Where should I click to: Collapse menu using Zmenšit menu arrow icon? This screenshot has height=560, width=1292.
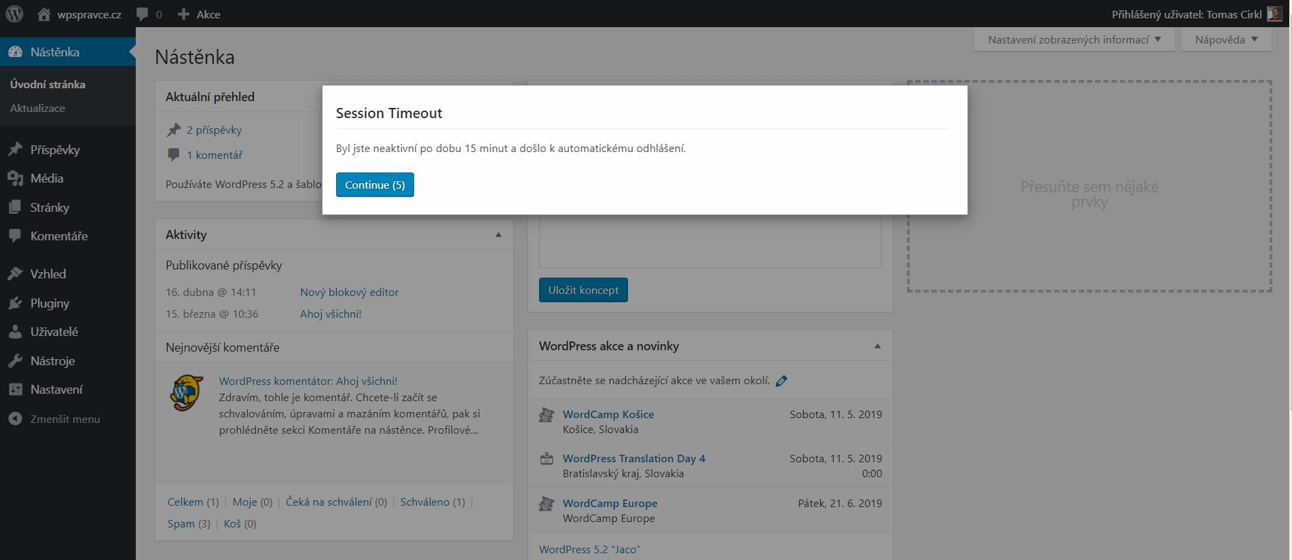pyautogui.click(x=15, y=419)
